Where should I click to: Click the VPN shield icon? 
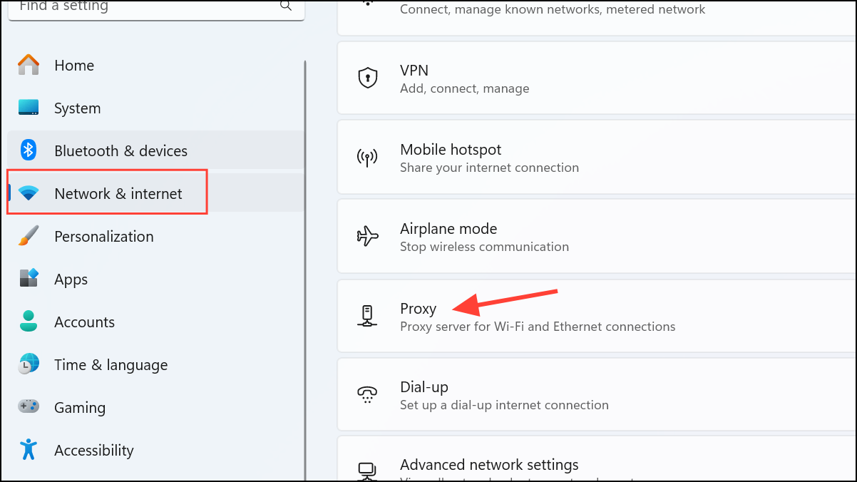click(x=367, y=78)
